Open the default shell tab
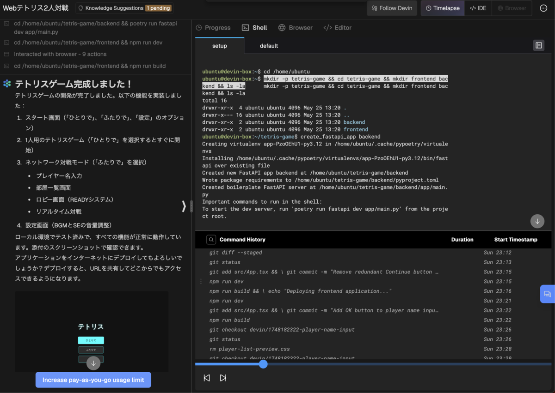 (x=269, y=46)
